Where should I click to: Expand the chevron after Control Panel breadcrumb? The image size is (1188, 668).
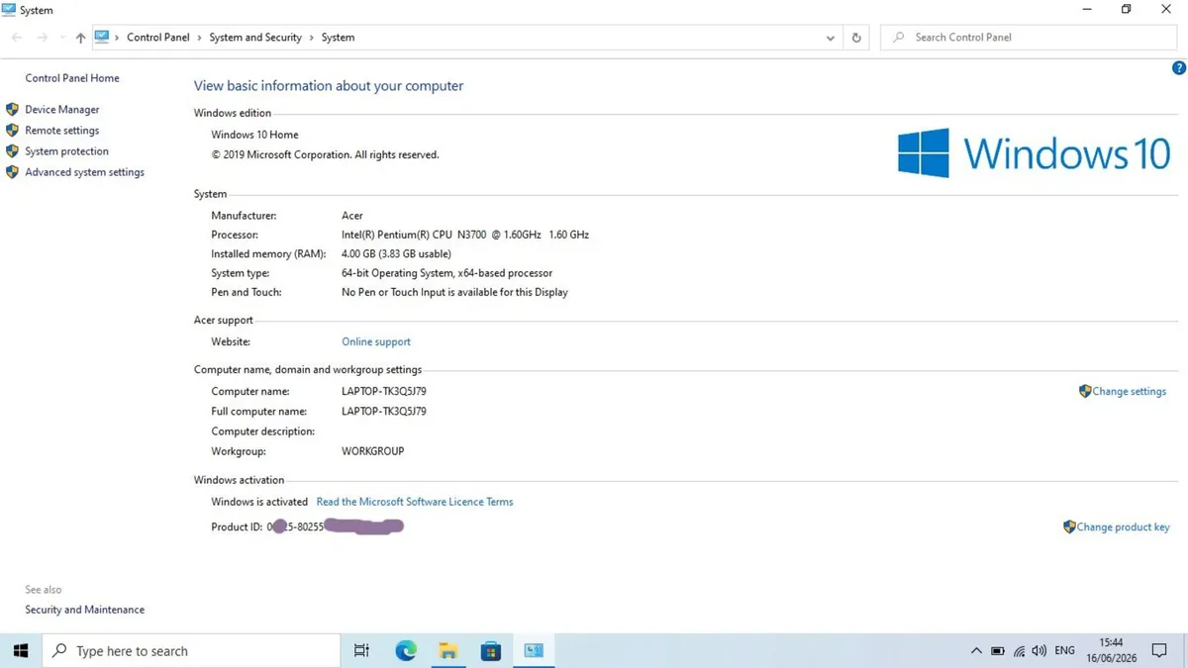(x=199, y=38)
